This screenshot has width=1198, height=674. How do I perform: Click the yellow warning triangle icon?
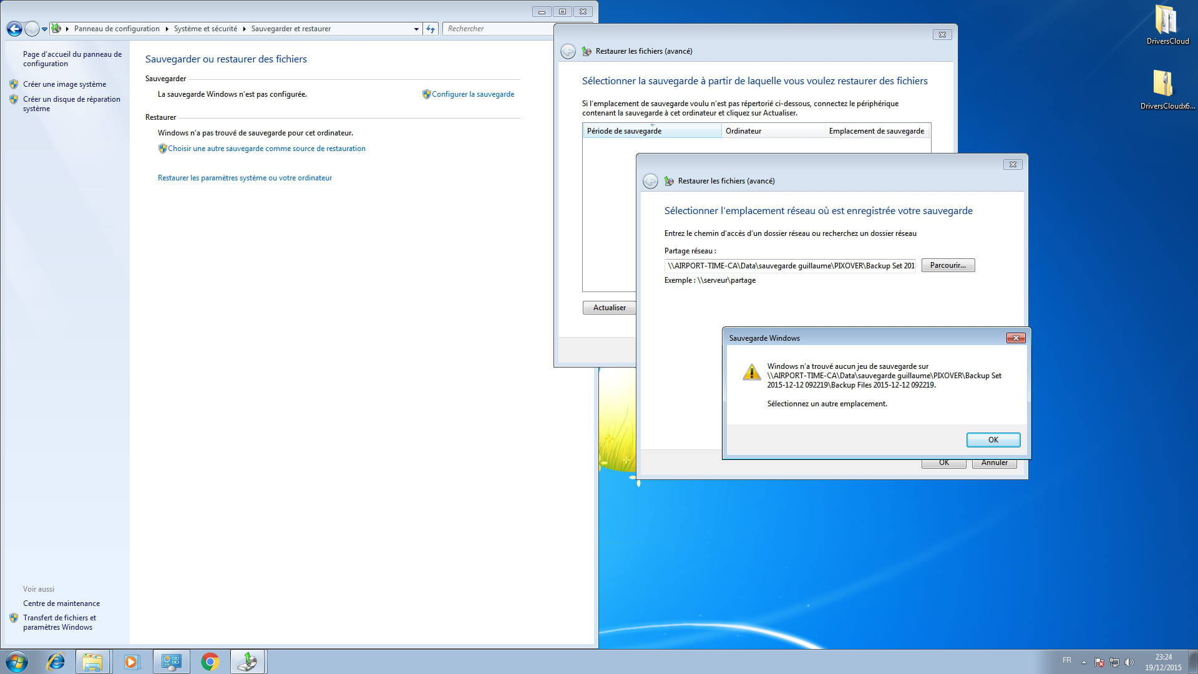[751, 372]
